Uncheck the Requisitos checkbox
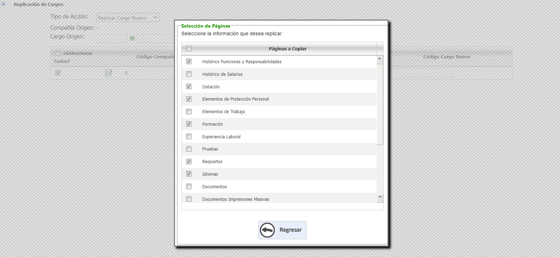560x257 pixels. tap(189, 162)
